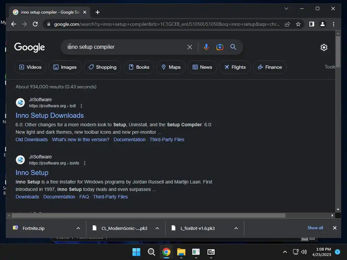Click the forward navigation arrow

point(24,24)
